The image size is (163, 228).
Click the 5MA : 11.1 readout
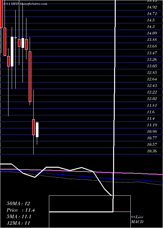19,217
